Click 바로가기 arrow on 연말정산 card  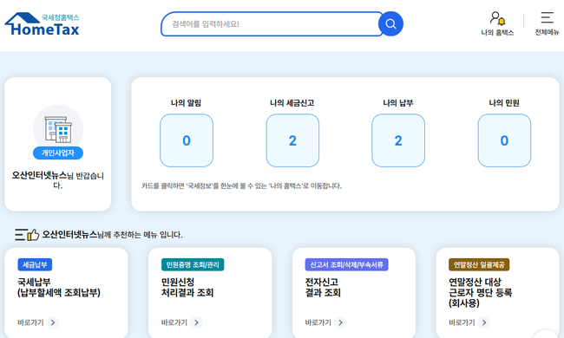click(x=484, y=322)
